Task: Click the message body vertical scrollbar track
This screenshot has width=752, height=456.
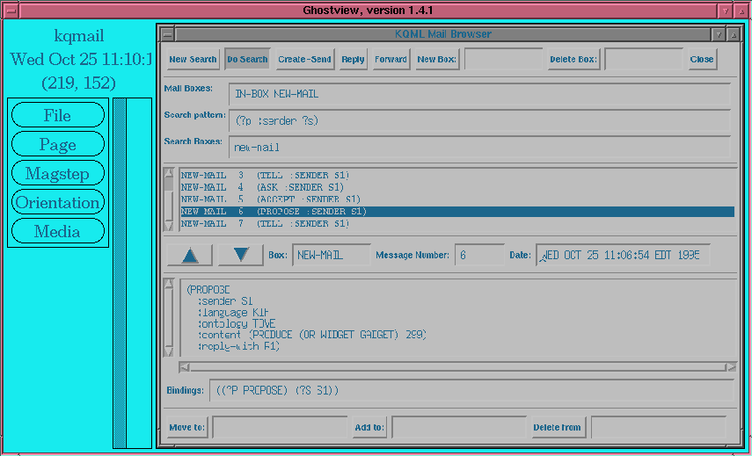Action: tap(168, 317)
